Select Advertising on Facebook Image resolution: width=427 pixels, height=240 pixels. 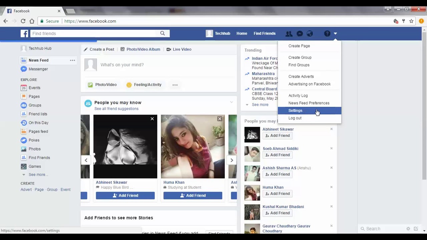[310, 84]
